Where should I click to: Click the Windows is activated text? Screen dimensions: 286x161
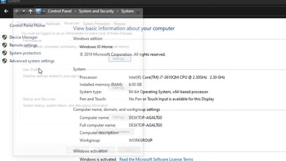tap(98, 159)
